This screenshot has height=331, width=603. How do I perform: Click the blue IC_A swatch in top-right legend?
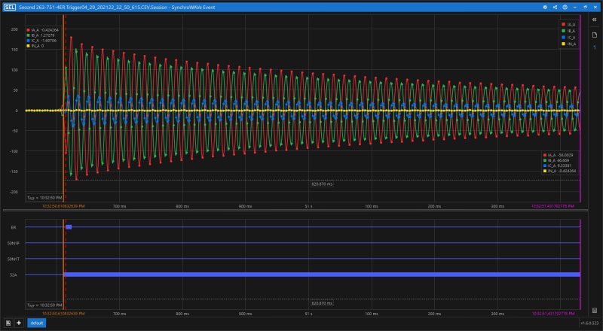563,38
